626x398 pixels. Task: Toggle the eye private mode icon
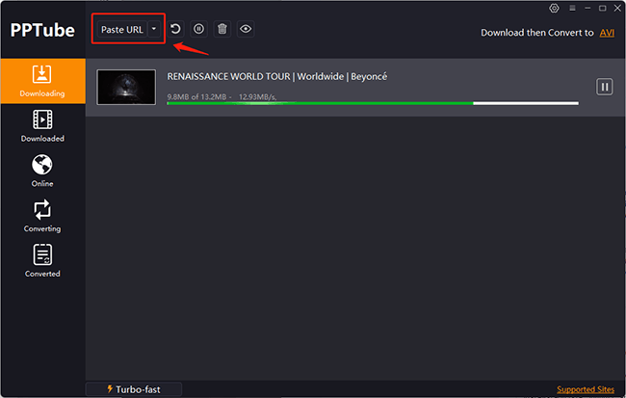click(246, 29)
